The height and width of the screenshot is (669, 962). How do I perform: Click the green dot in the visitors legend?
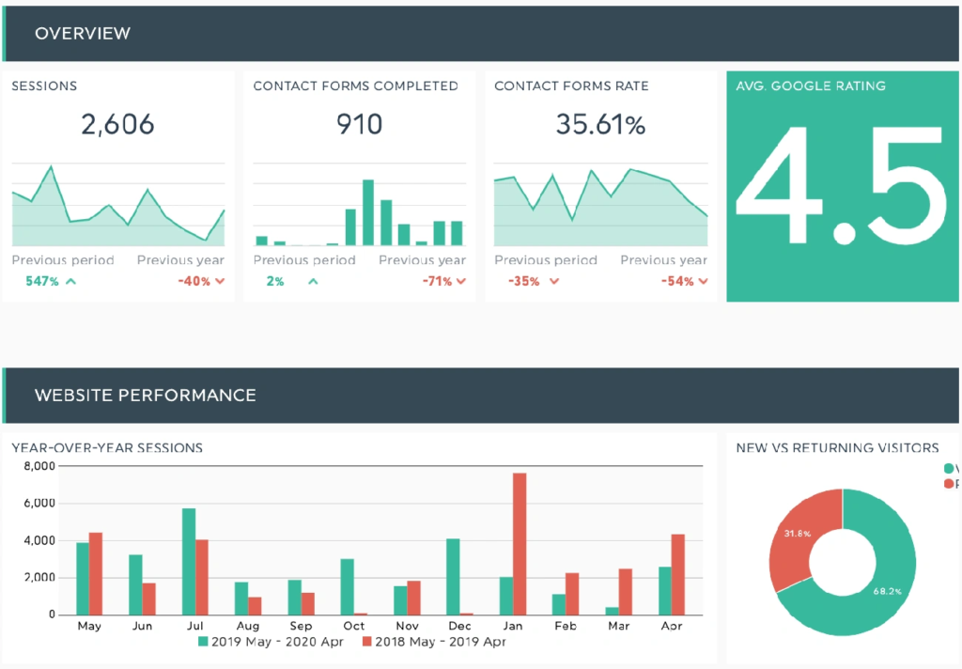coord(949,468)
